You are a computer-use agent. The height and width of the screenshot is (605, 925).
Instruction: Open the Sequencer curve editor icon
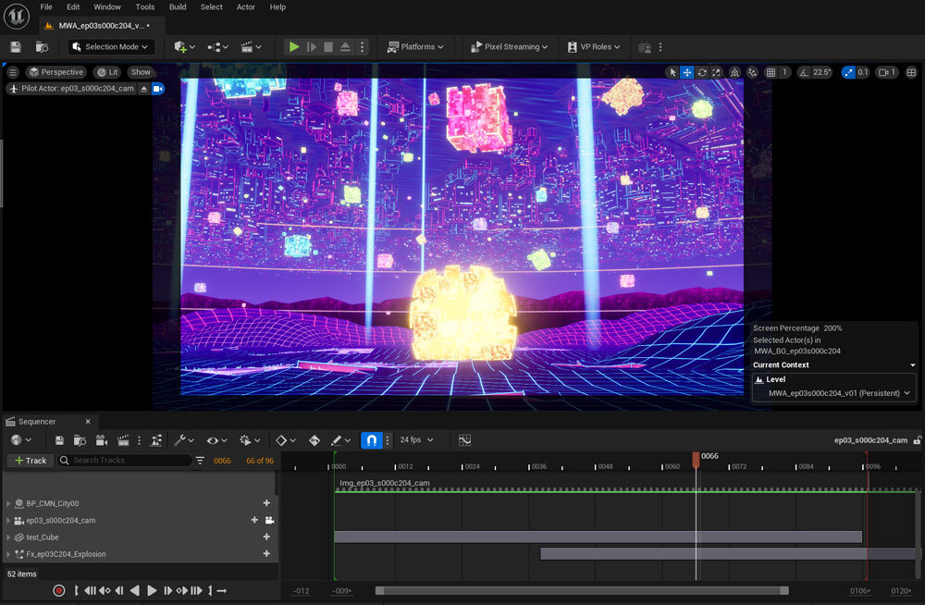point(464,440)
